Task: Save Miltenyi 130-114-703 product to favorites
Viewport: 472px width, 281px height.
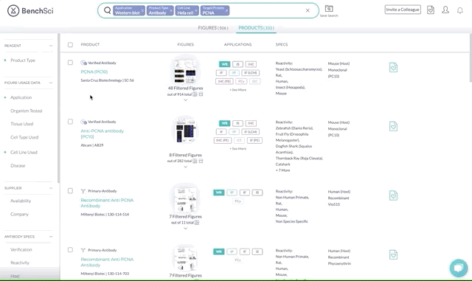Action: pyautogui.click(x=393, y=254)
